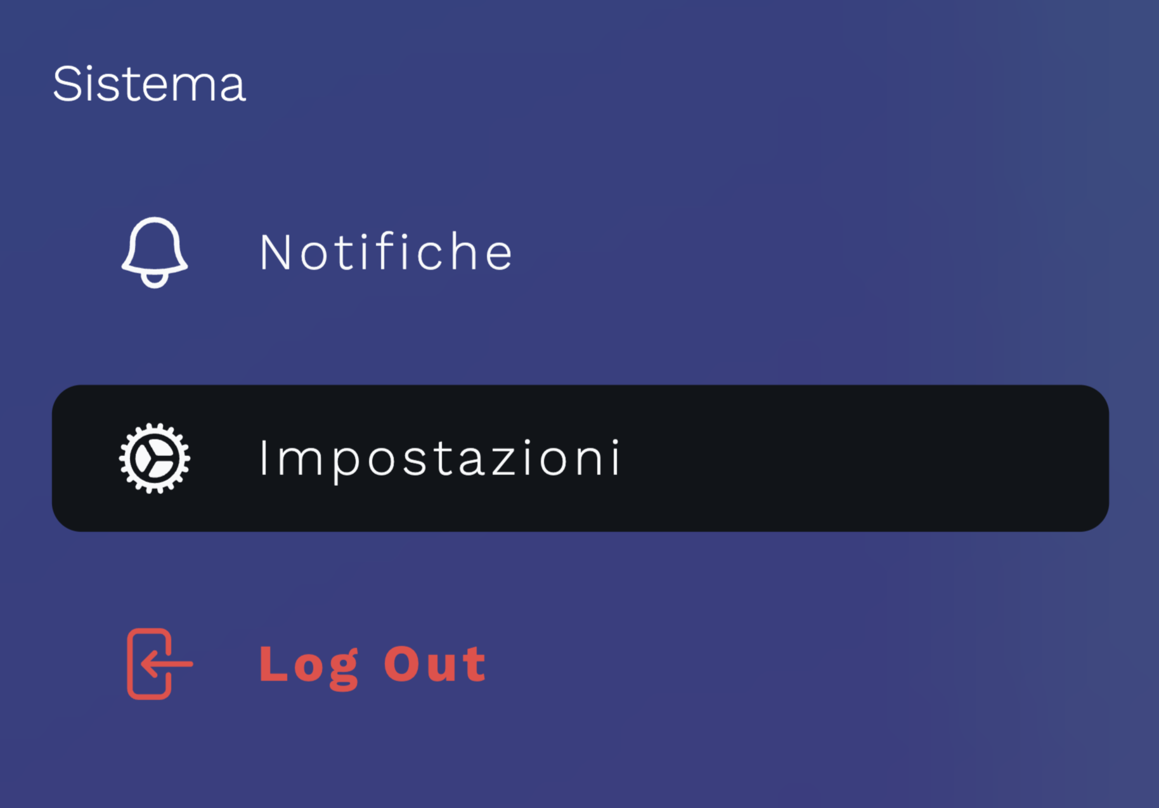Open the Notifiche menu item

385,252
